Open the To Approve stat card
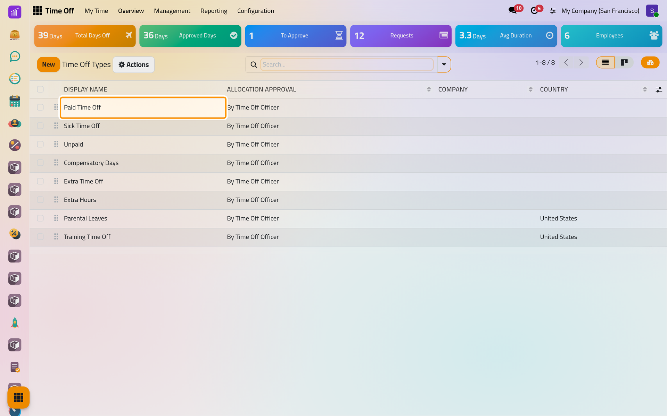This screenshot has width=667, height=416. pyautogui.click(x=296, y=36)
